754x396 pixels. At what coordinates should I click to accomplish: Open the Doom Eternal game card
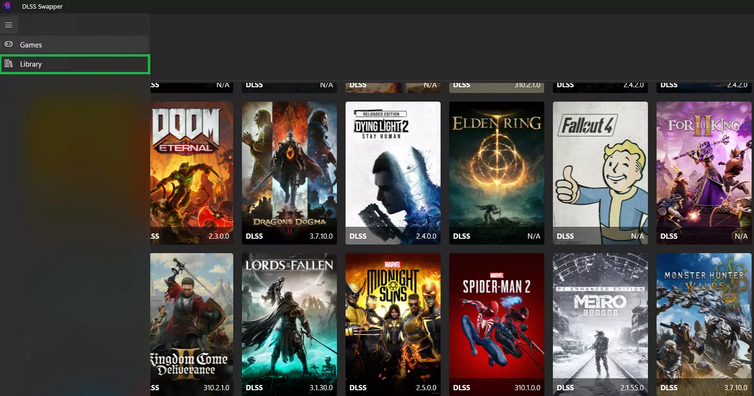click(x=192, y=173)
